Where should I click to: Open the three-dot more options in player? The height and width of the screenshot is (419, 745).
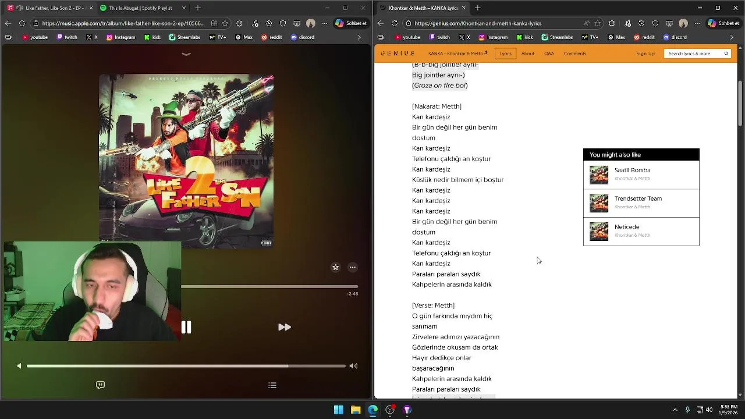click(352, 267)
